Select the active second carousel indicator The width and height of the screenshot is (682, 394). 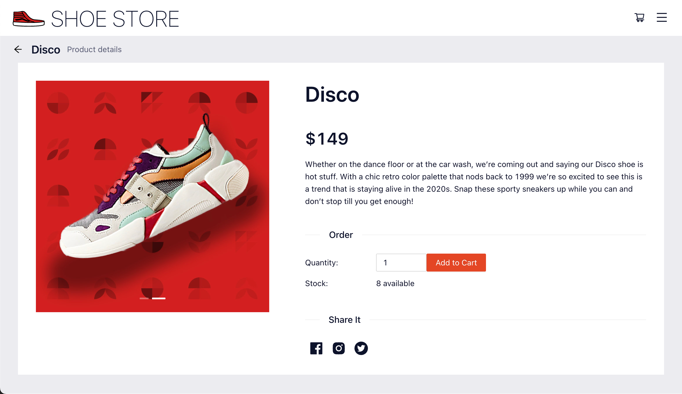(159, 298)
